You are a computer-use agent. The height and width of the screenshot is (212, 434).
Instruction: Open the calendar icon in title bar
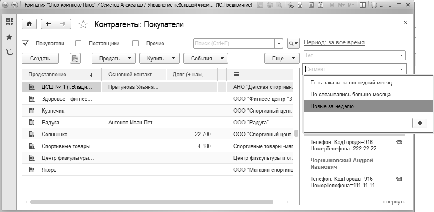tap(320, 5)
